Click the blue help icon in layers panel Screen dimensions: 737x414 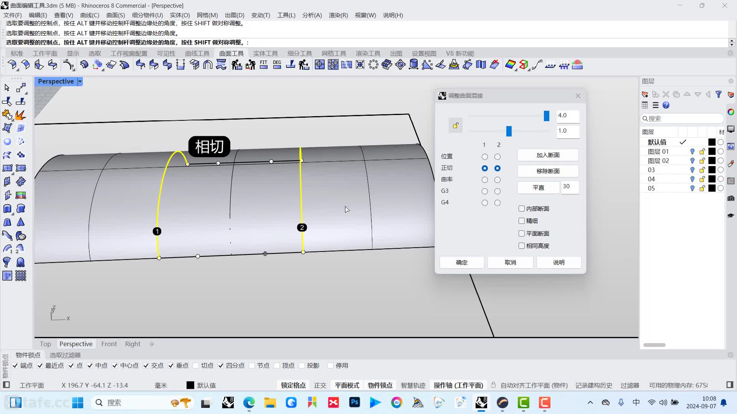666,105
